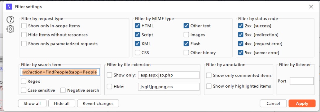Uncheck 5xx server error status code

pyautogui.click(x=241, y=53)
